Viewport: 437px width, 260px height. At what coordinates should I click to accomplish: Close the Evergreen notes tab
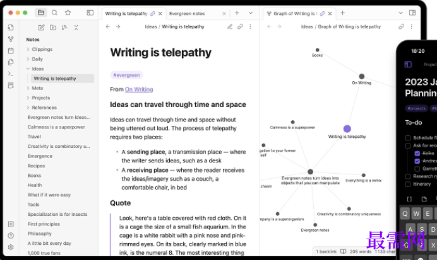click(224, 13)
